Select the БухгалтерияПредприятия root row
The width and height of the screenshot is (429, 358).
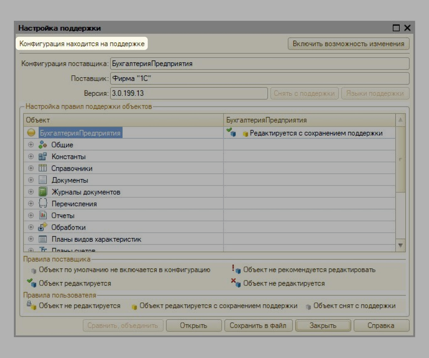click(x=209, y=133)
